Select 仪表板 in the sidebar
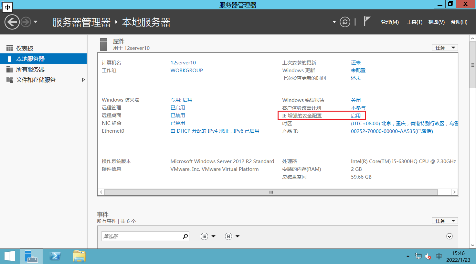 coord(43,48)
